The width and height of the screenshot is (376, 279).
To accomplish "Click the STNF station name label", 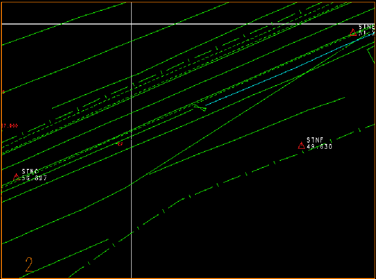I will coord(315,140).
